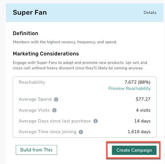Show info for Average Time since joining
Image resolution: width=165 pixels, height=164 pixels.
point(81,132)
